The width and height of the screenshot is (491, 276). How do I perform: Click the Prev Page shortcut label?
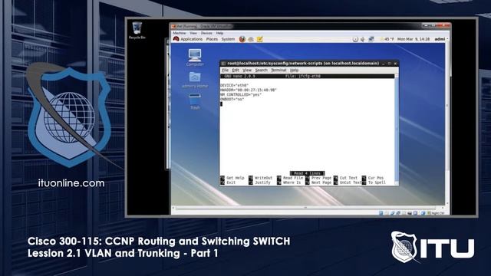(321, 178)
